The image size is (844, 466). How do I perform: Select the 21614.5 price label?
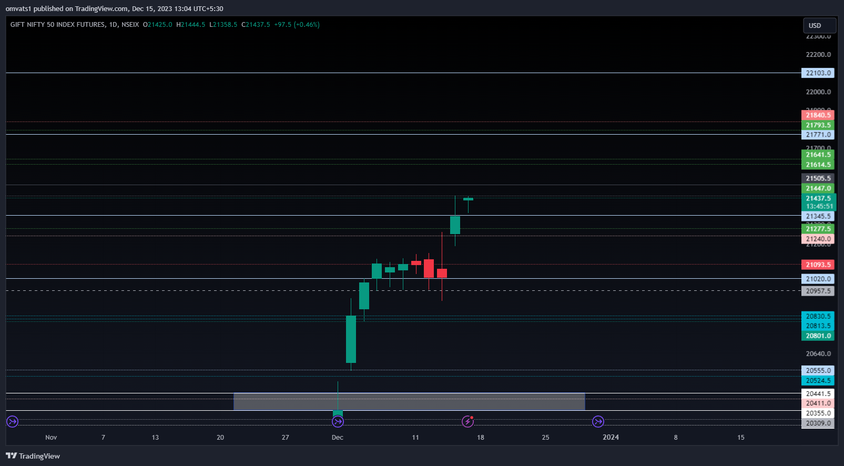[x=818, y=165]
